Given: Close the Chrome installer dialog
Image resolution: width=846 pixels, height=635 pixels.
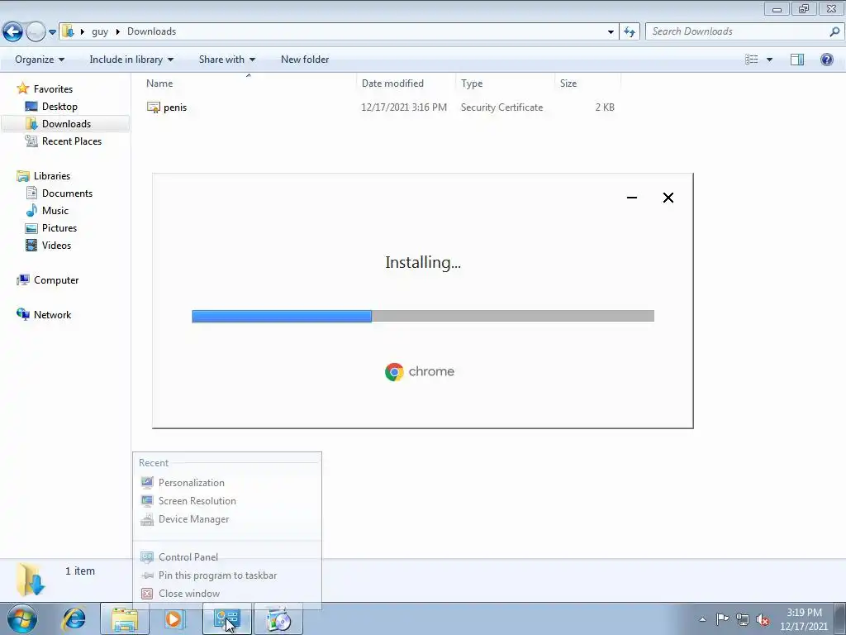Looking at the screenshot, I should point(668,198).
